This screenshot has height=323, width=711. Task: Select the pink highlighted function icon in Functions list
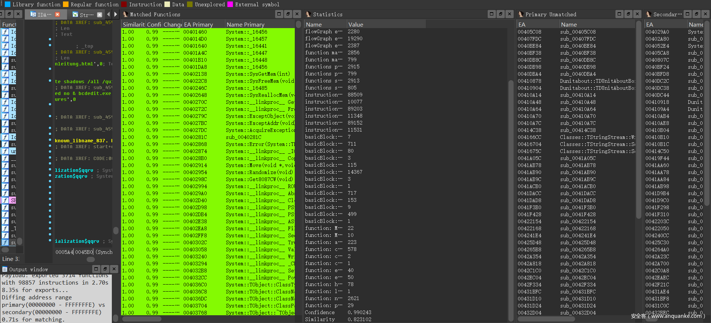[5, 200]
